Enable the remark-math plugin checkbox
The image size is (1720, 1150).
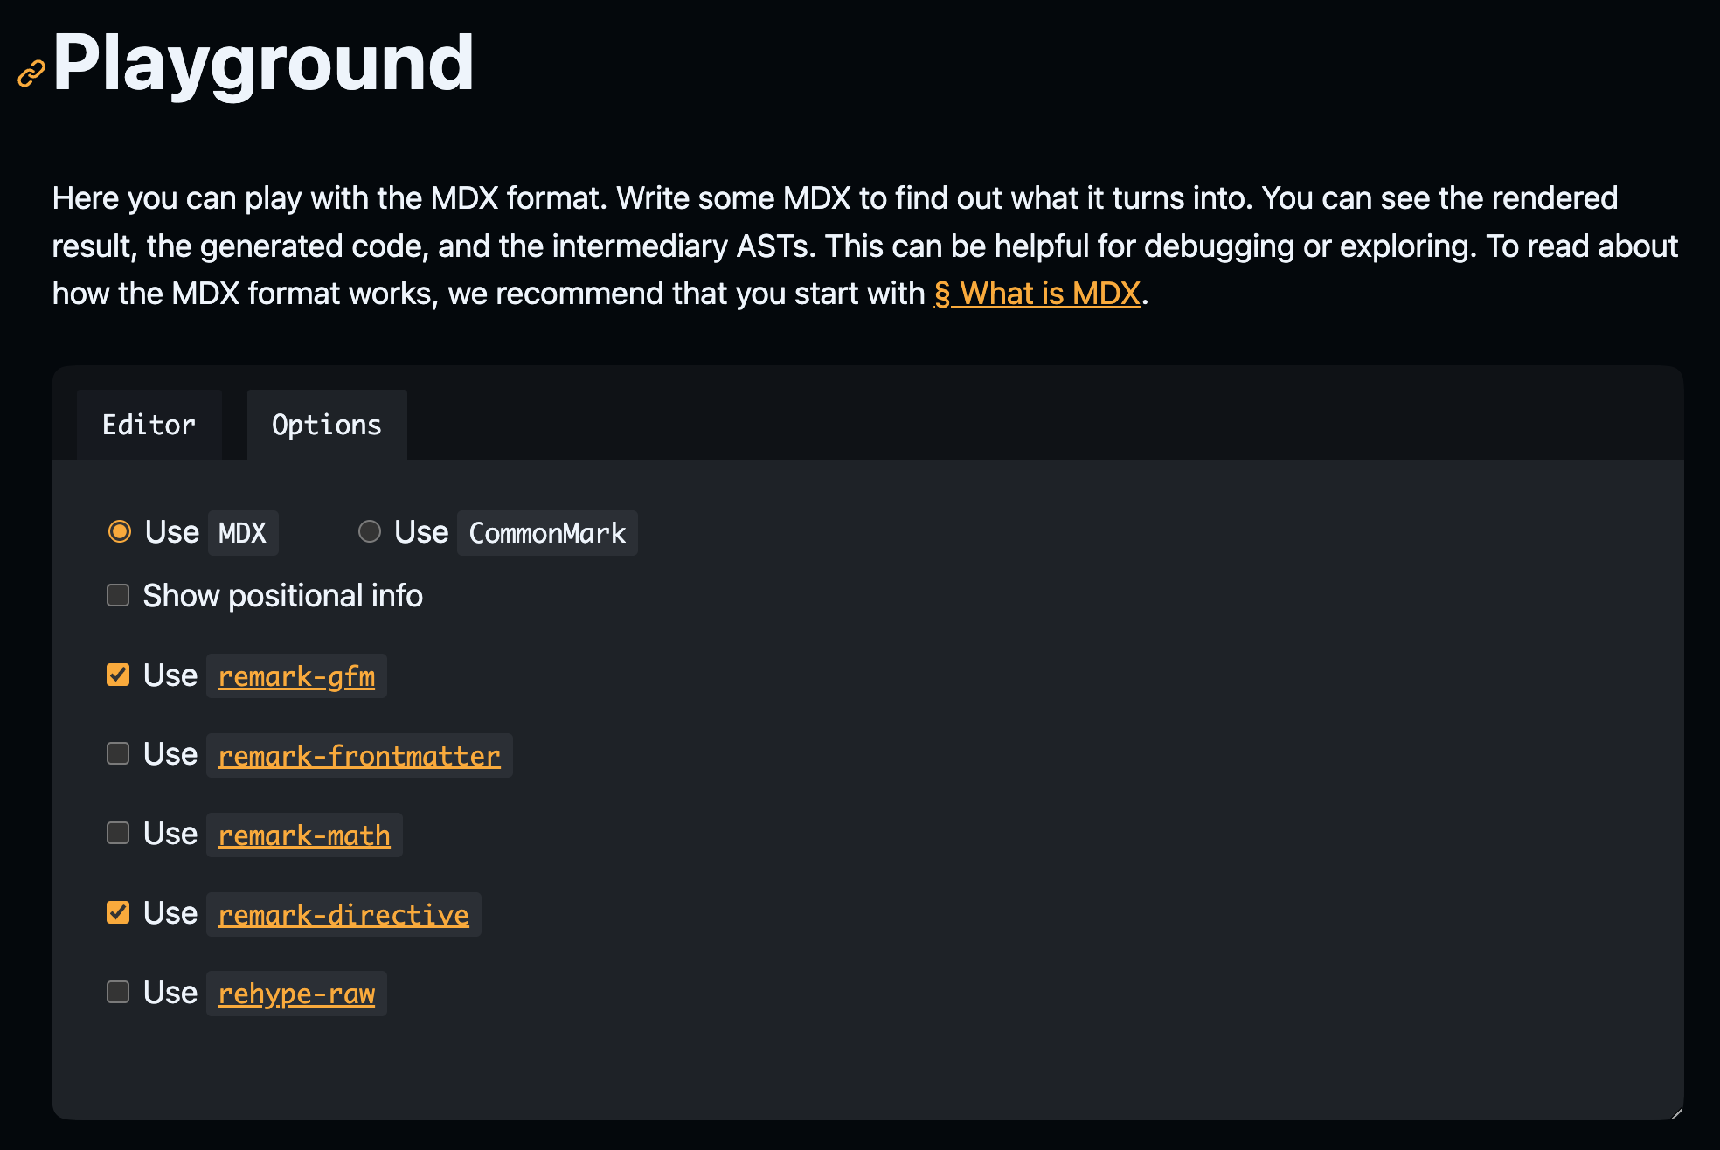117,833
